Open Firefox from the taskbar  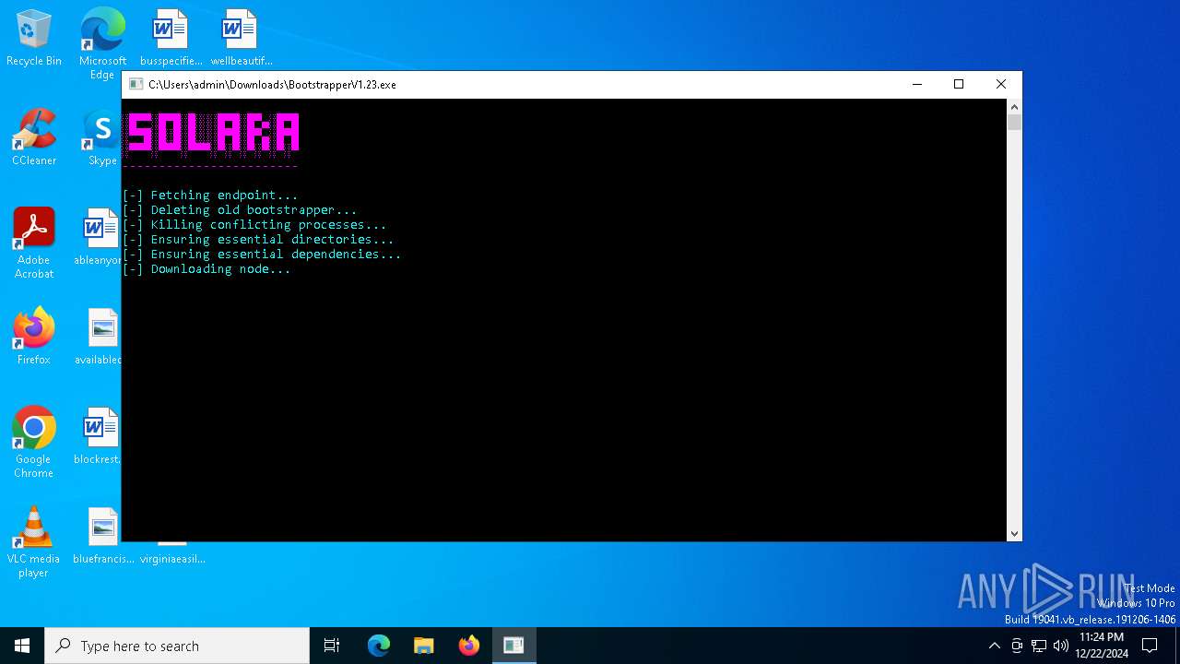pyautogui.click(x=469, y=646)
